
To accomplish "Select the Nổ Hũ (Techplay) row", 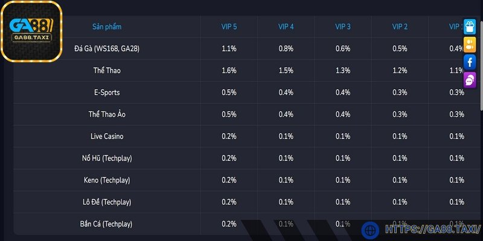I will click(107, 158).
